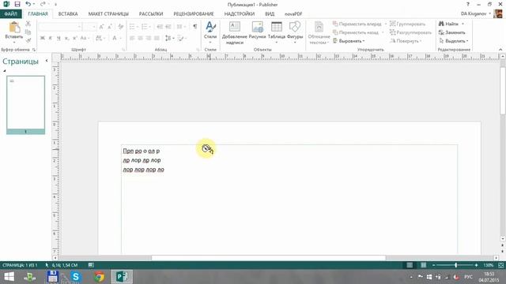Toggle subscript formatting
The image size is (506, 284).
point(66,38)
